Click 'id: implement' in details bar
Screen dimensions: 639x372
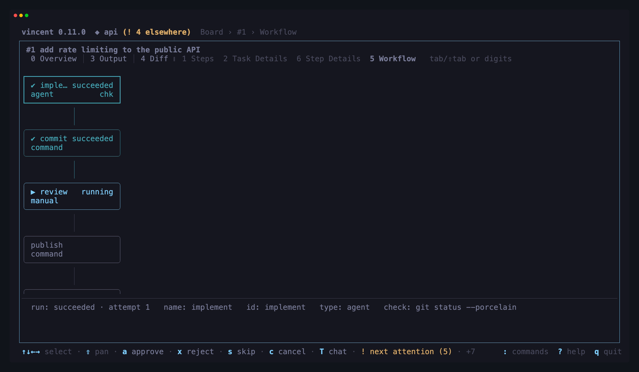click(276, 307)
